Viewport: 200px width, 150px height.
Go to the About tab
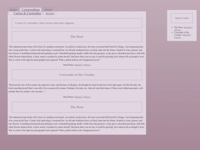click(x=48, y=9)
